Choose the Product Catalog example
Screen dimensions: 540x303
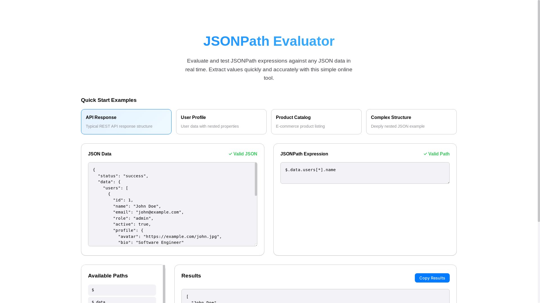tap(316, 122)
